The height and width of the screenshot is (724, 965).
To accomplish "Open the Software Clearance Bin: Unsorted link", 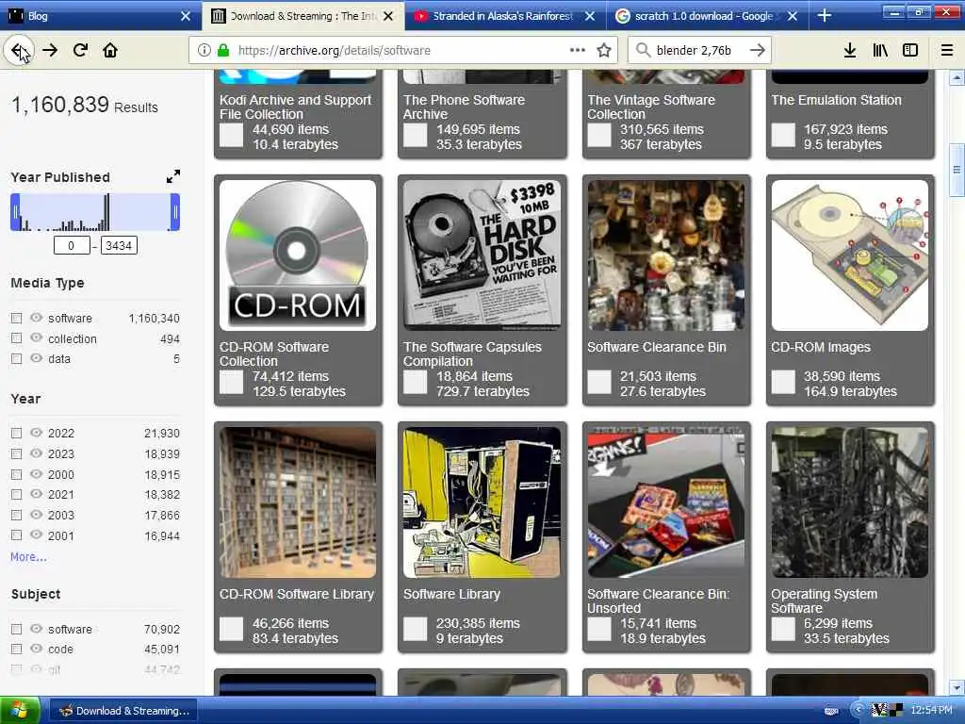I will click(x=658, y=601).
